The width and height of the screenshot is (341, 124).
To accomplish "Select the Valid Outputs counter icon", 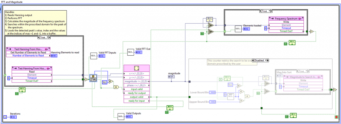I will [121, 117].
